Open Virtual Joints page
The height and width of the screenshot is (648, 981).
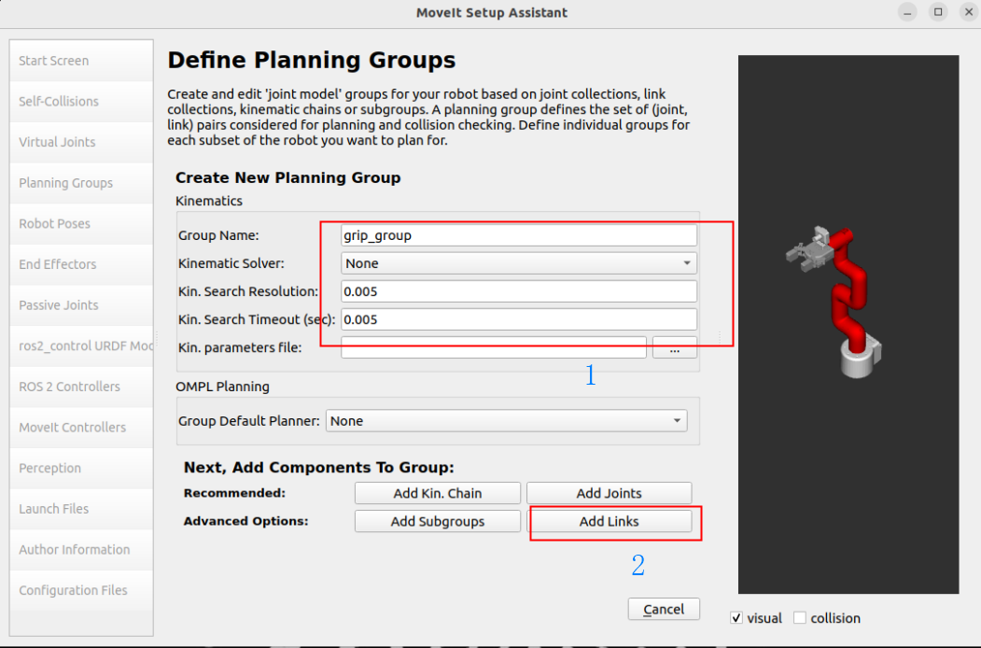click(x=81, y=142)
